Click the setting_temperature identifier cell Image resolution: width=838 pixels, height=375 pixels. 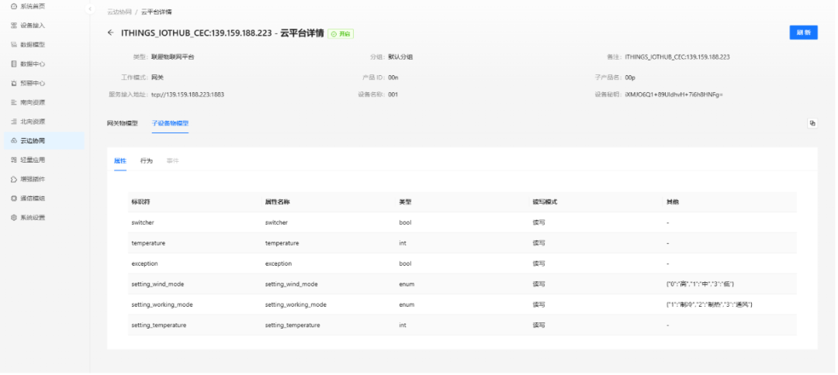pyautogui.click(x=159, y=325)
